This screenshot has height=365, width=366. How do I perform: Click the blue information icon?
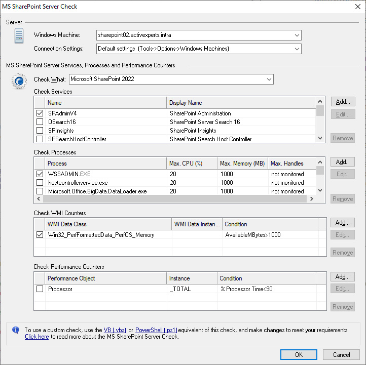pos(16,330)
